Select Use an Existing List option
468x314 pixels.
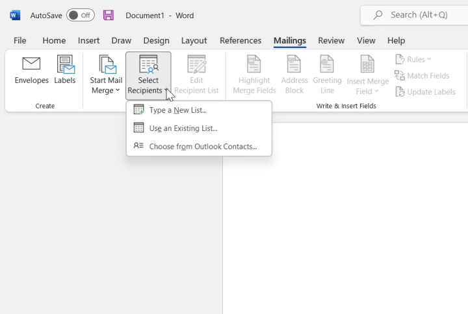pos(183,128)
